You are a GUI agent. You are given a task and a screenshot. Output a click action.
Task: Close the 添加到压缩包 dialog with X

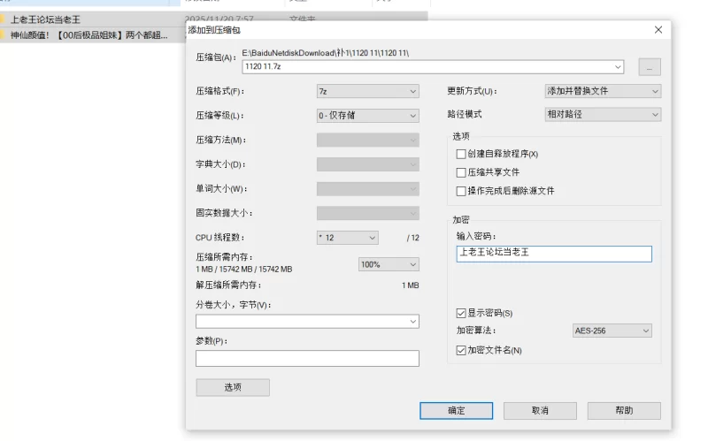pos(658,30)
